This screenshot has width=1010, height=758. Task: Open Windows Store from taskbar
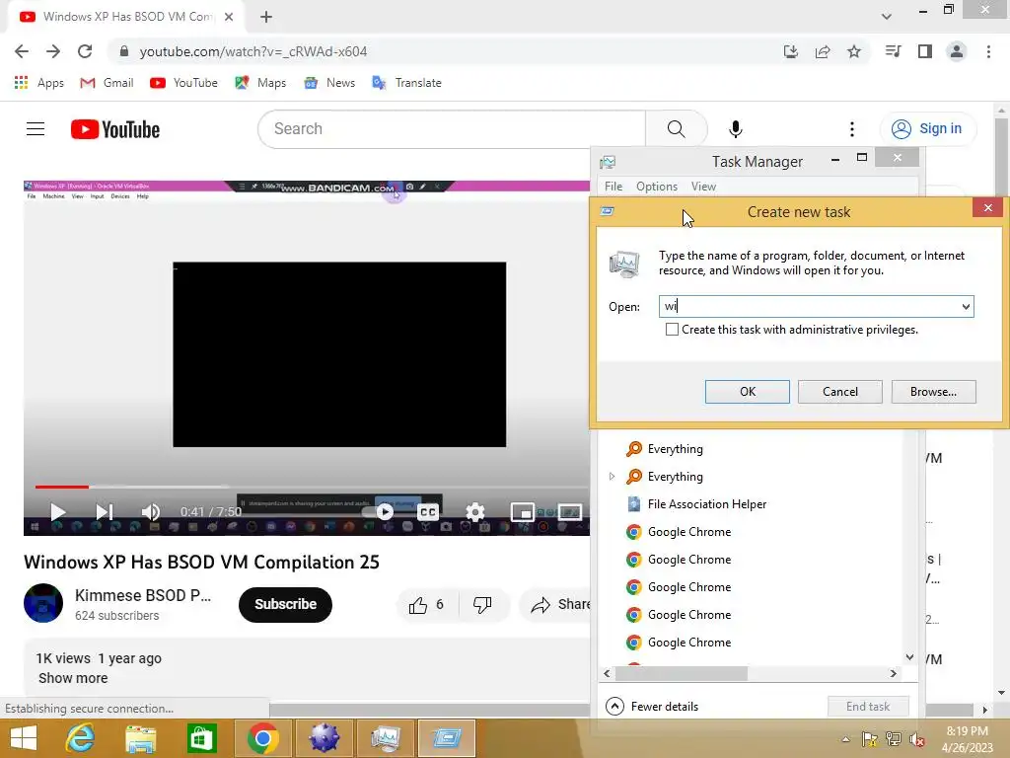tap(201, 738)
